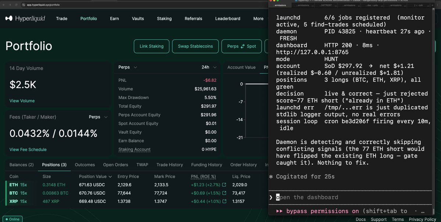Click ETH size 0.3148 ETH
Viewport: 441px width, 222px height.
point(53,185)
